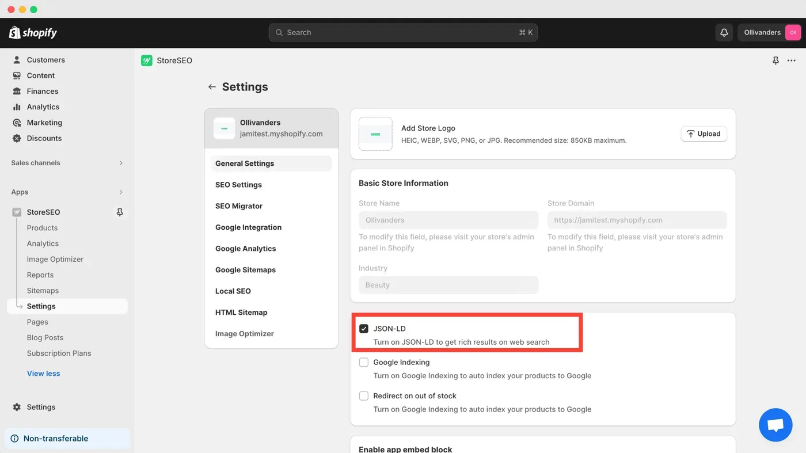Click the Ollivanders account avatar
This screenshot has height=453, width=806.
pyautogui.click(x=793, y=33)
